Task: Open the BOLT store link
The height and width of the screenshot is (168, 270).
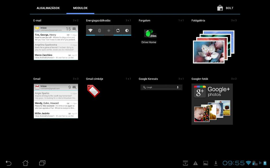Action: coord(230,8)
